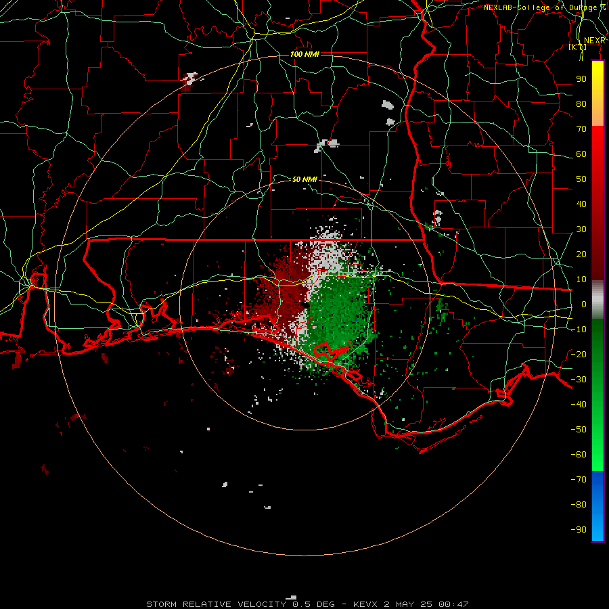
Task: Click the -30 knot scale label
Action: [x=579, y=380]
